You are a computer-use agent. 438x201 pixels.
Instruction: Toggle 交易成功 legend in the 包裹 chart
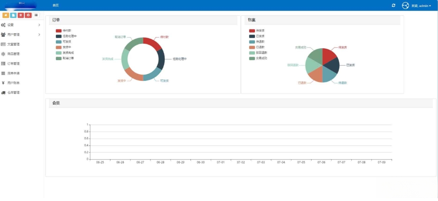click(258, 58)
